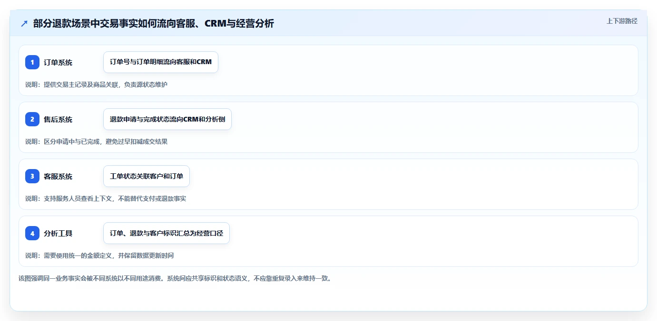Click step badge 1 next to 订单系统

[32, 62]
